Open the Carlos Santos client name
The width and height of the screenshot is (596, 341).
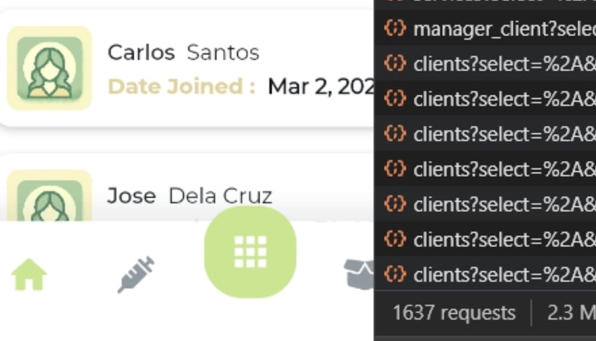pyautogui.click(x=183, y=52)
